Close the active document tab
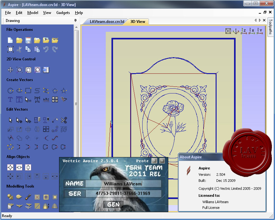Screen dimensions: 275x220 264,20
